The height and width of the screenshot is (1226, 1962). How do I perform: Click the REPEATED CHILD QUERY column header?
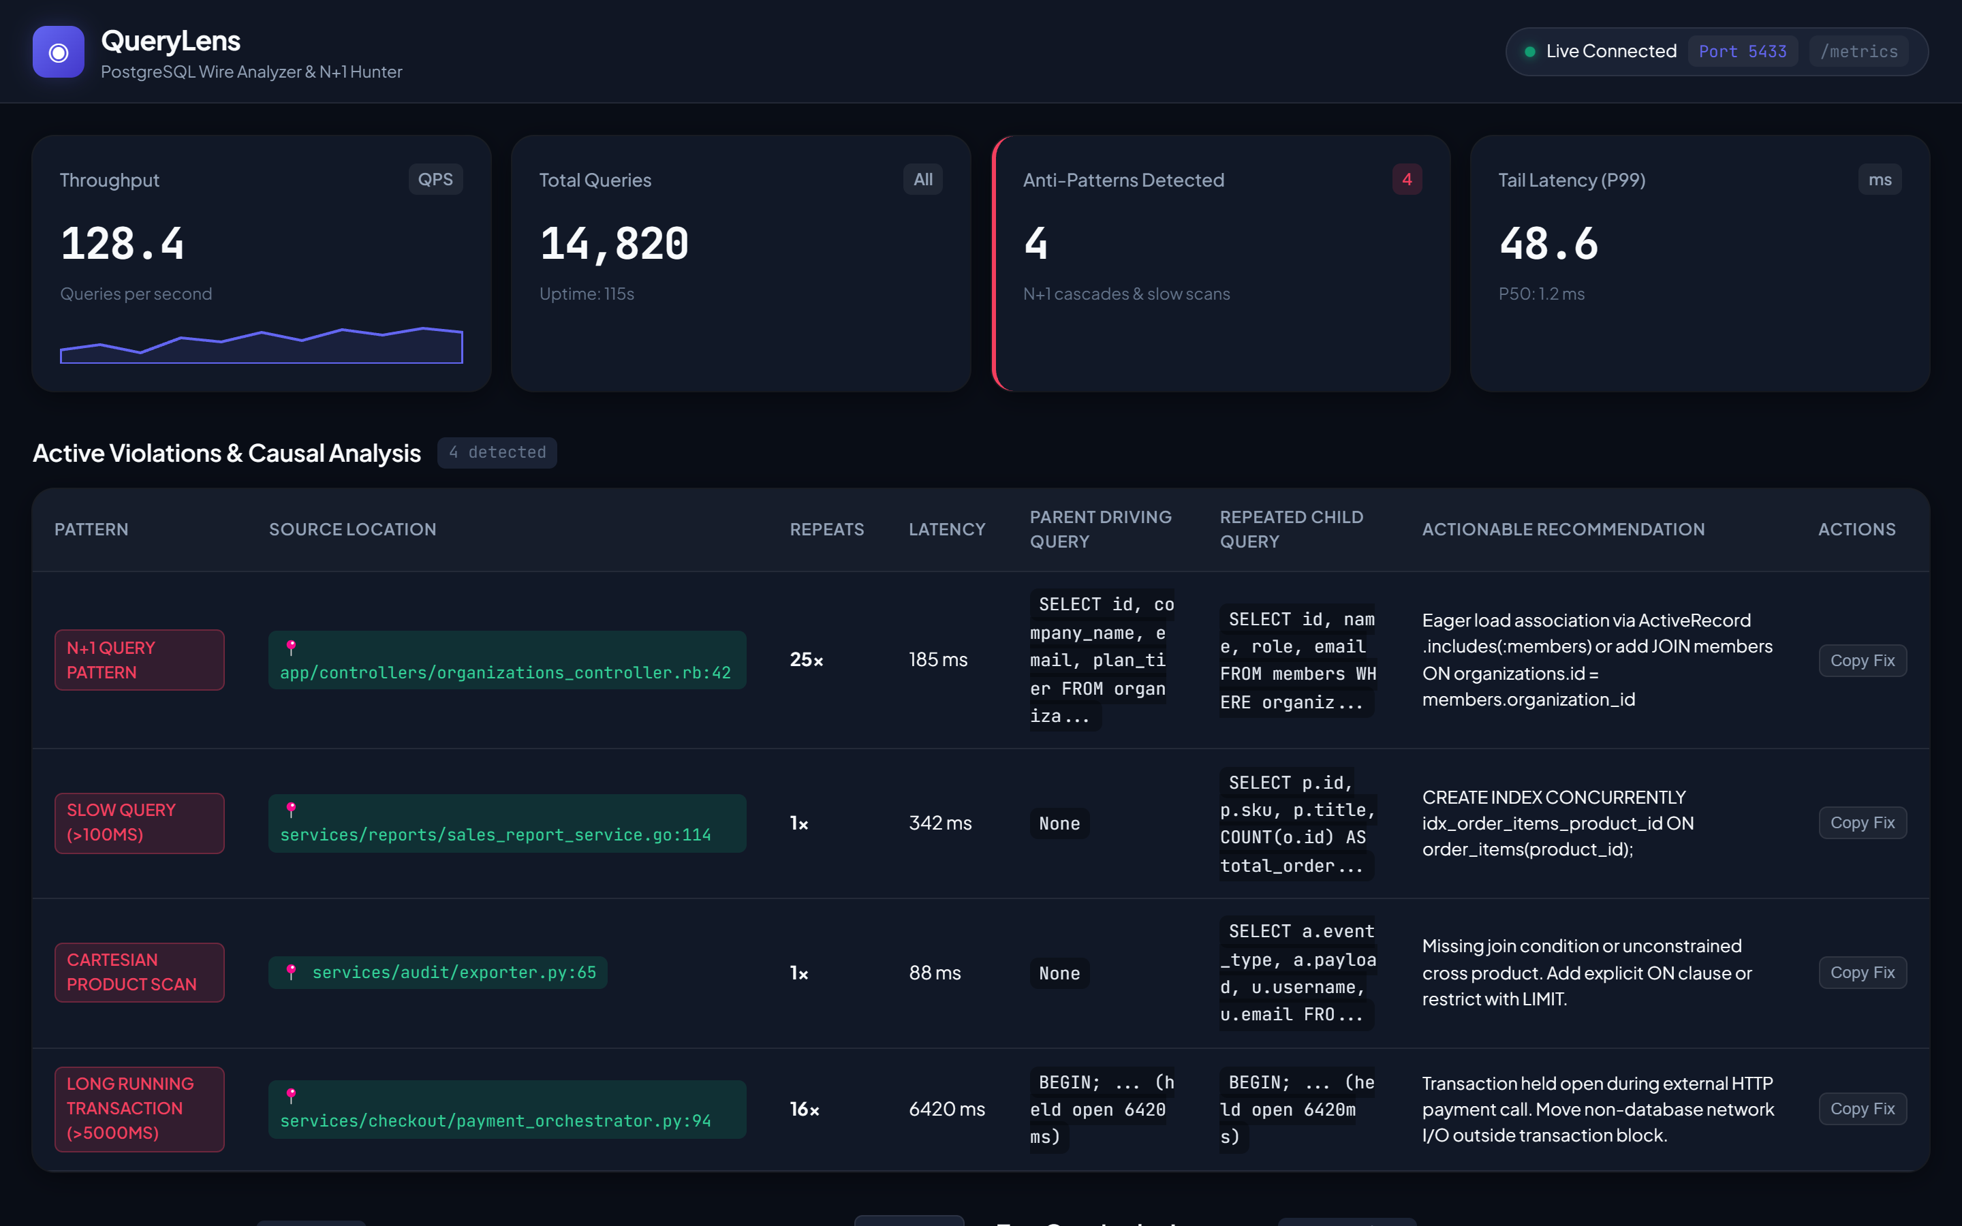click(x=1292, y=529)
